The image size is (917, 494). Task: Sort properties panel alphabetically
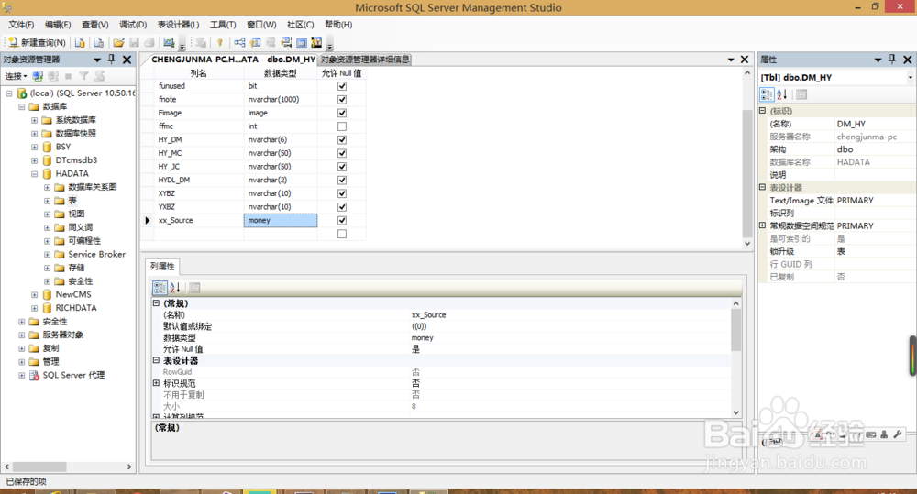[x=782, y=94]
